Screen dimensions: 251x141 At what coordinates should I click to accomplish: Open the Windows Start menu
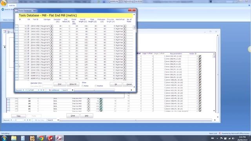pos(4,138)
